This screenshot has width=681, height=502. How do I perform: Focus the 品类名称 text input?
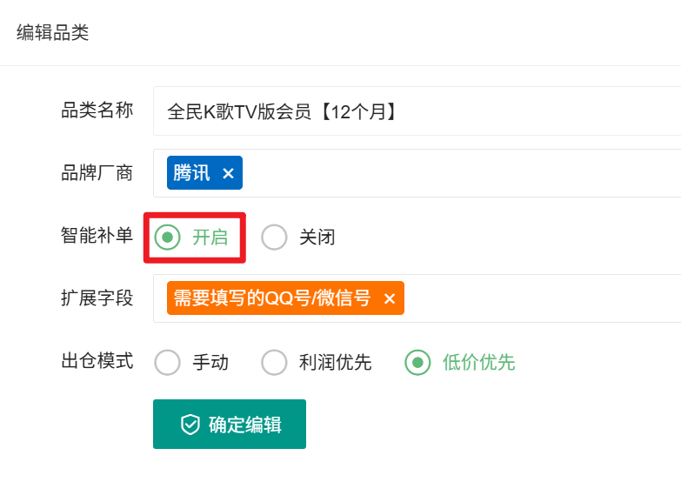(417, 110)
